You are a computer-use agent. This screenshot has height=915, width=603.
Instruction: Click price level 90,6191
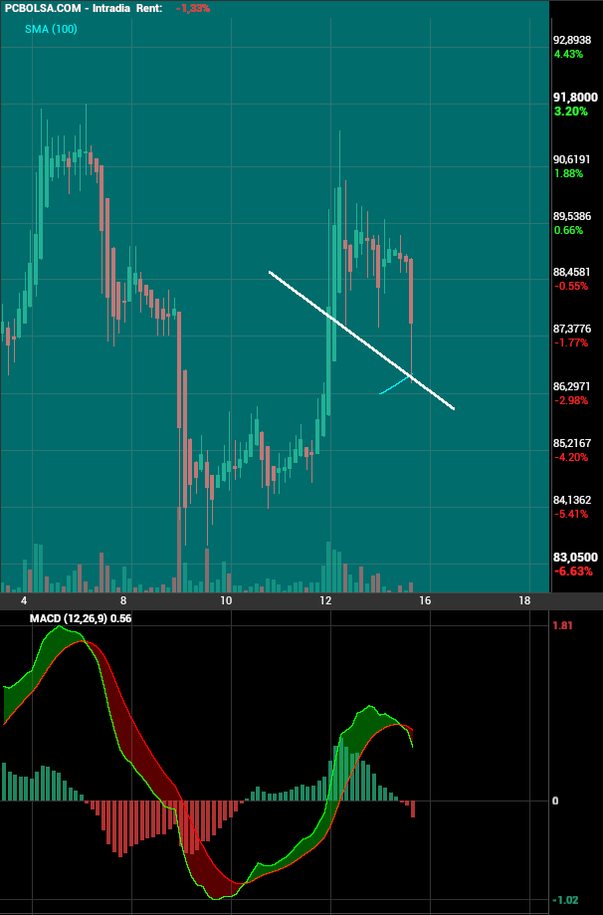573,159
